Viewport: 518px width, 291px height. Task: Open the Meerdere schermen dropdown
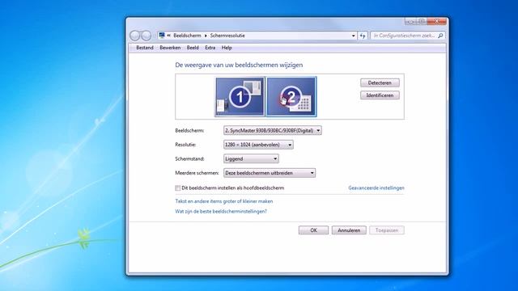[x=270, y=173]
